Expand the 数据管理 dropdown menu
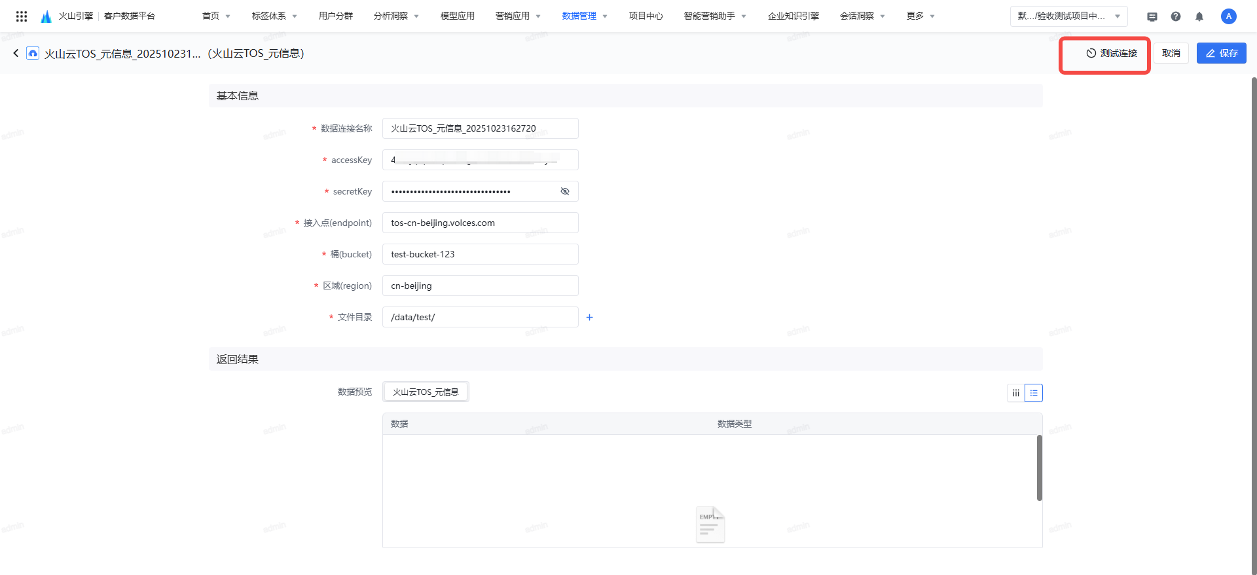1257x575 pixels. pyautogui.click(x=585, y=16)
